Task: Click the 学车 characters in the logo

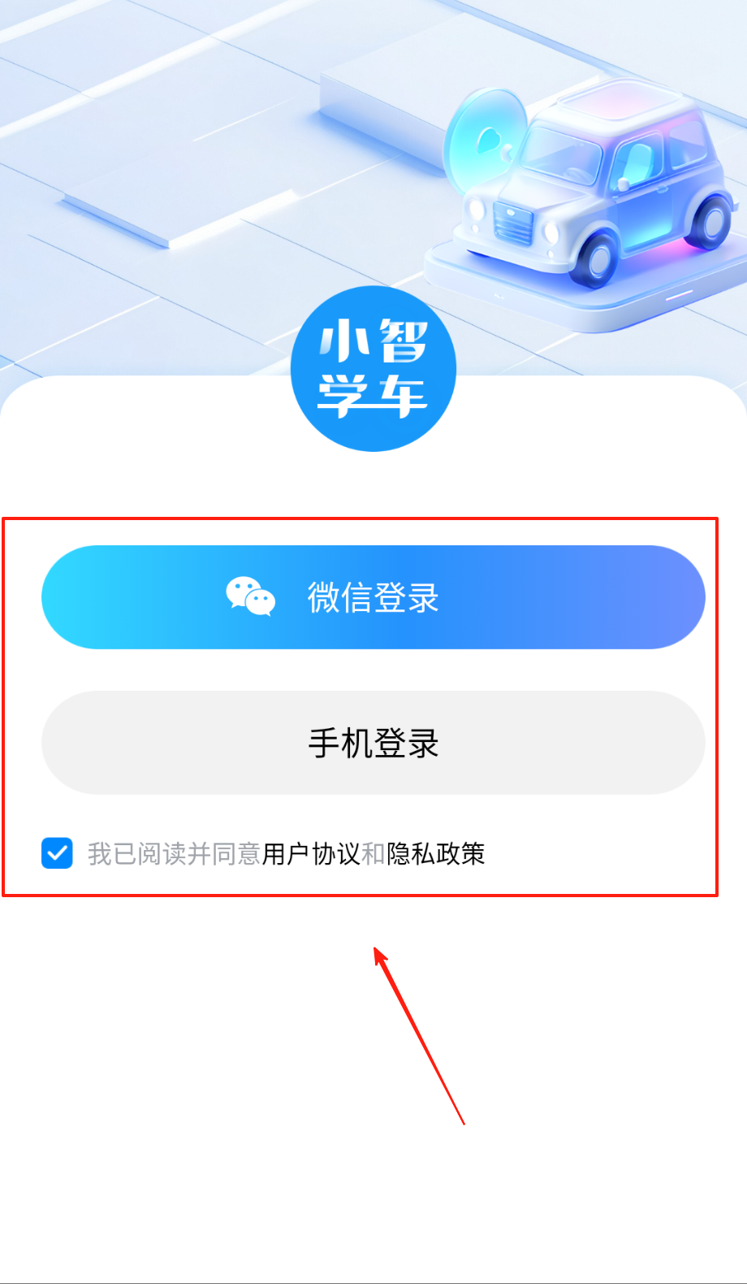Action: (373, 397)
